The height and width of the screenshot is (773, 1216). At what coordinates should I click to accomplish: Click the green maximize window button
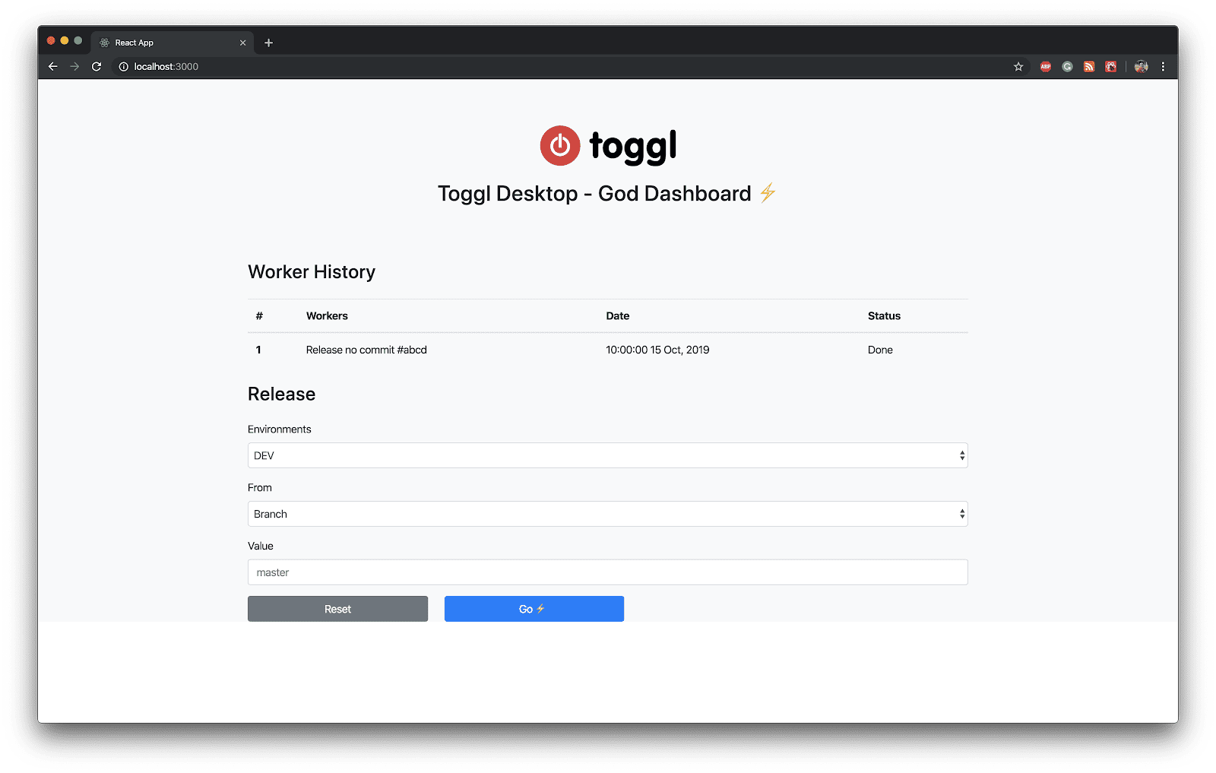coord(78,41)
